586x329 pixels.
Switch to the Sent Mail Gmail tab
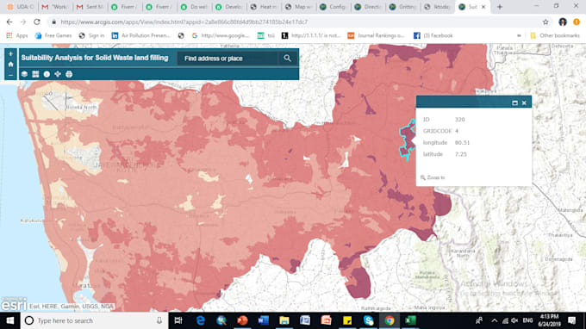coord(90,7)
